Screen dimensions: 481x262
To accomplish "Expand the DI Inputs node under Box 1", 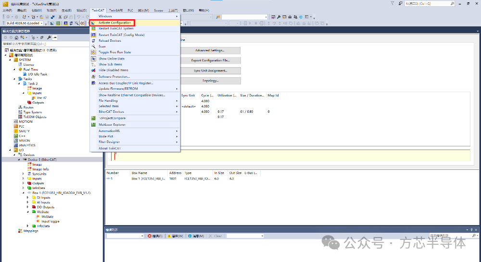I will 28,198.
